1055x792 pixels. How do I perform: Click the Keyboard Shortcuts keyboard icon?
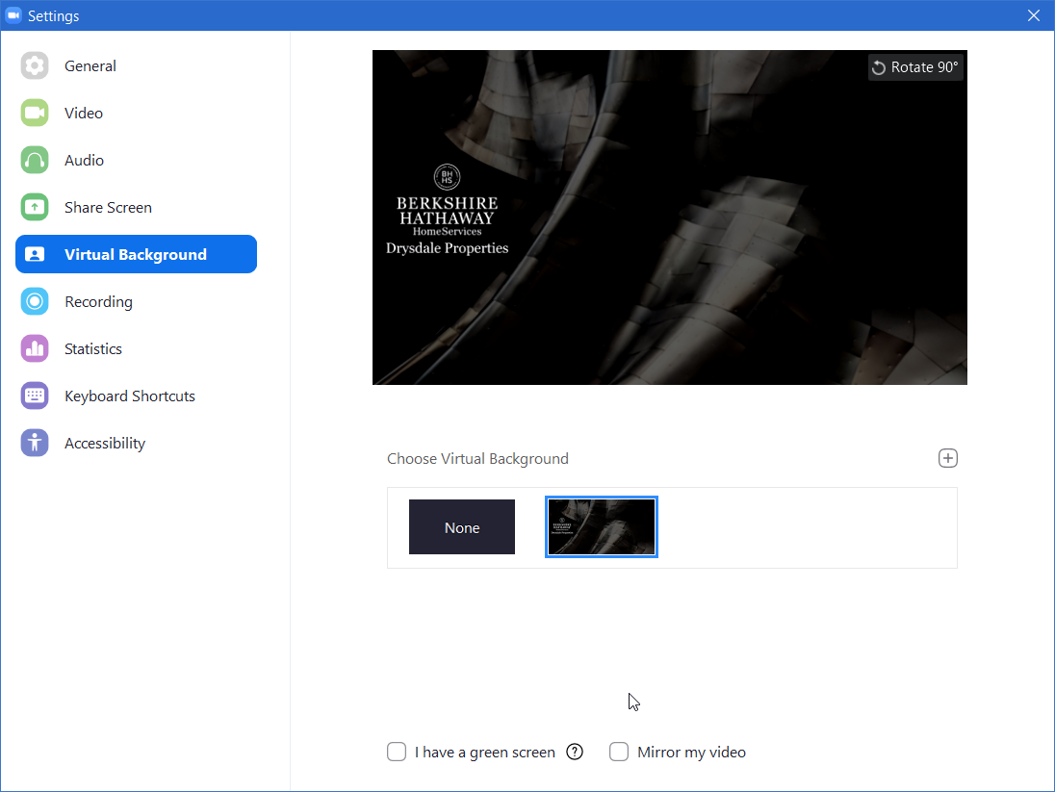point(35,396)
